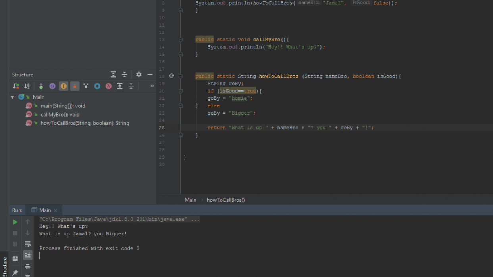This screenshot has width=493, height=277.
Task: Click 'What is up Jamal? you Bigger!' output
Action: point(83,234)
